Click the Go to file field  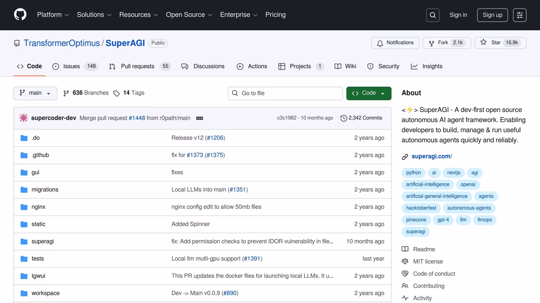285,93
